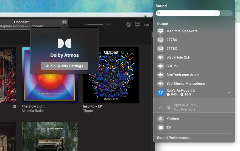Choose the first 2778X display output
The width and height of the screenshot is (240, 151).
point(194,40)
